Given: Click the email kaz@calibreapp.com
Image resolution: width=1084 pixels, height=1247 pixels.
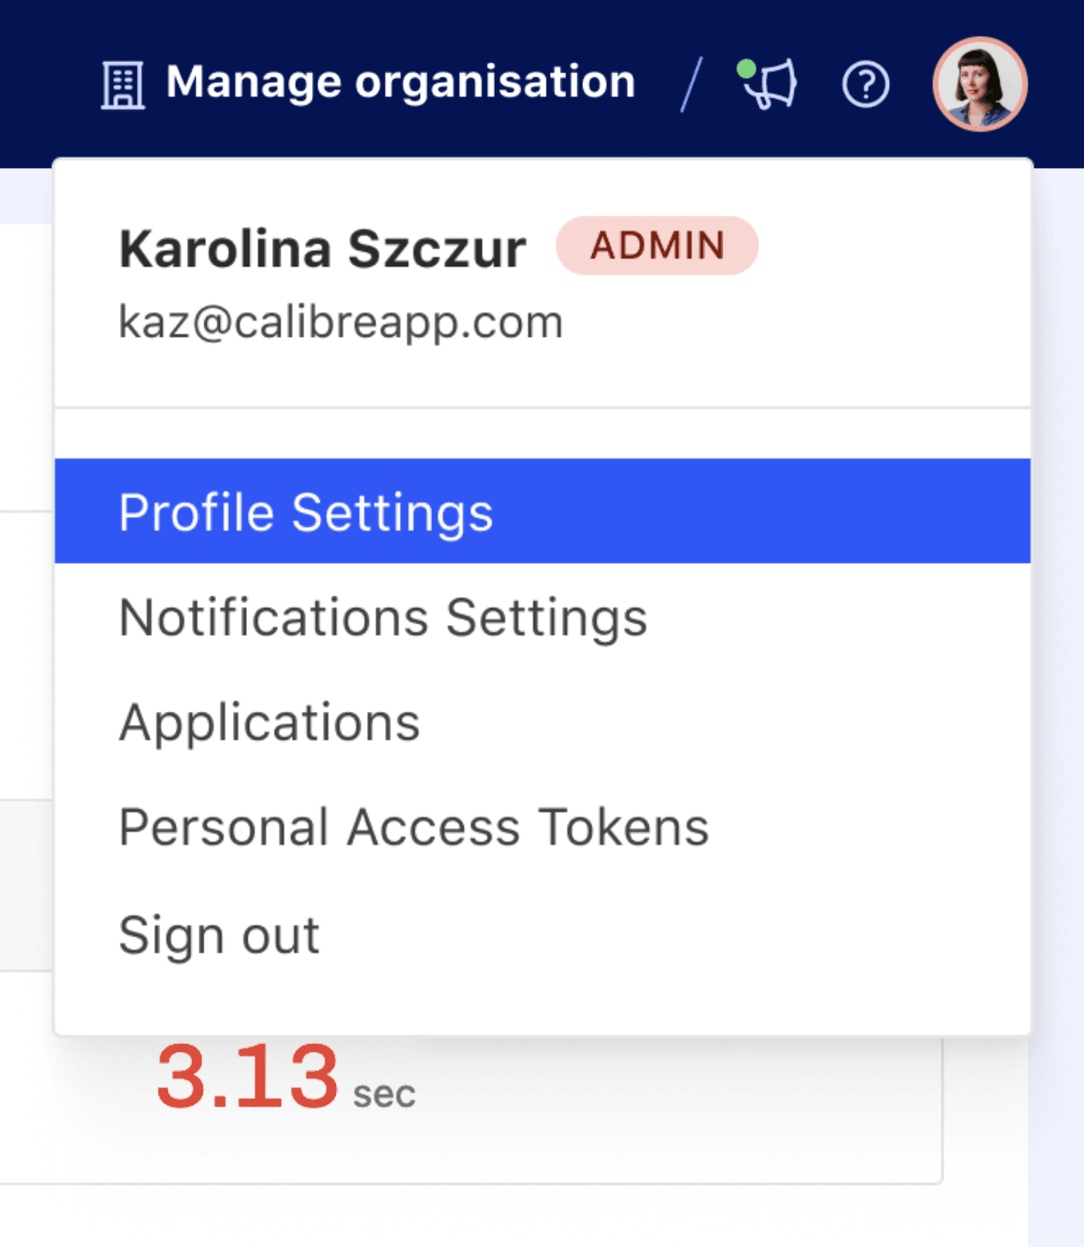Looking at the screenshot, I should [x=340, y=321].
